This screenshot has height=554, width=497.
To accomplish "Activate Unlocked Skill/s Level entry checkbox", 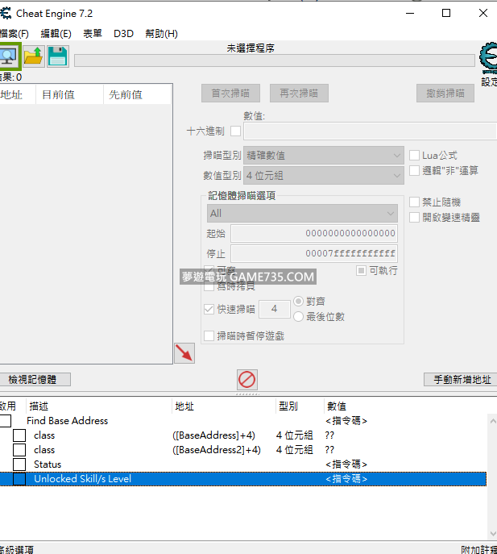I will 19,479.
